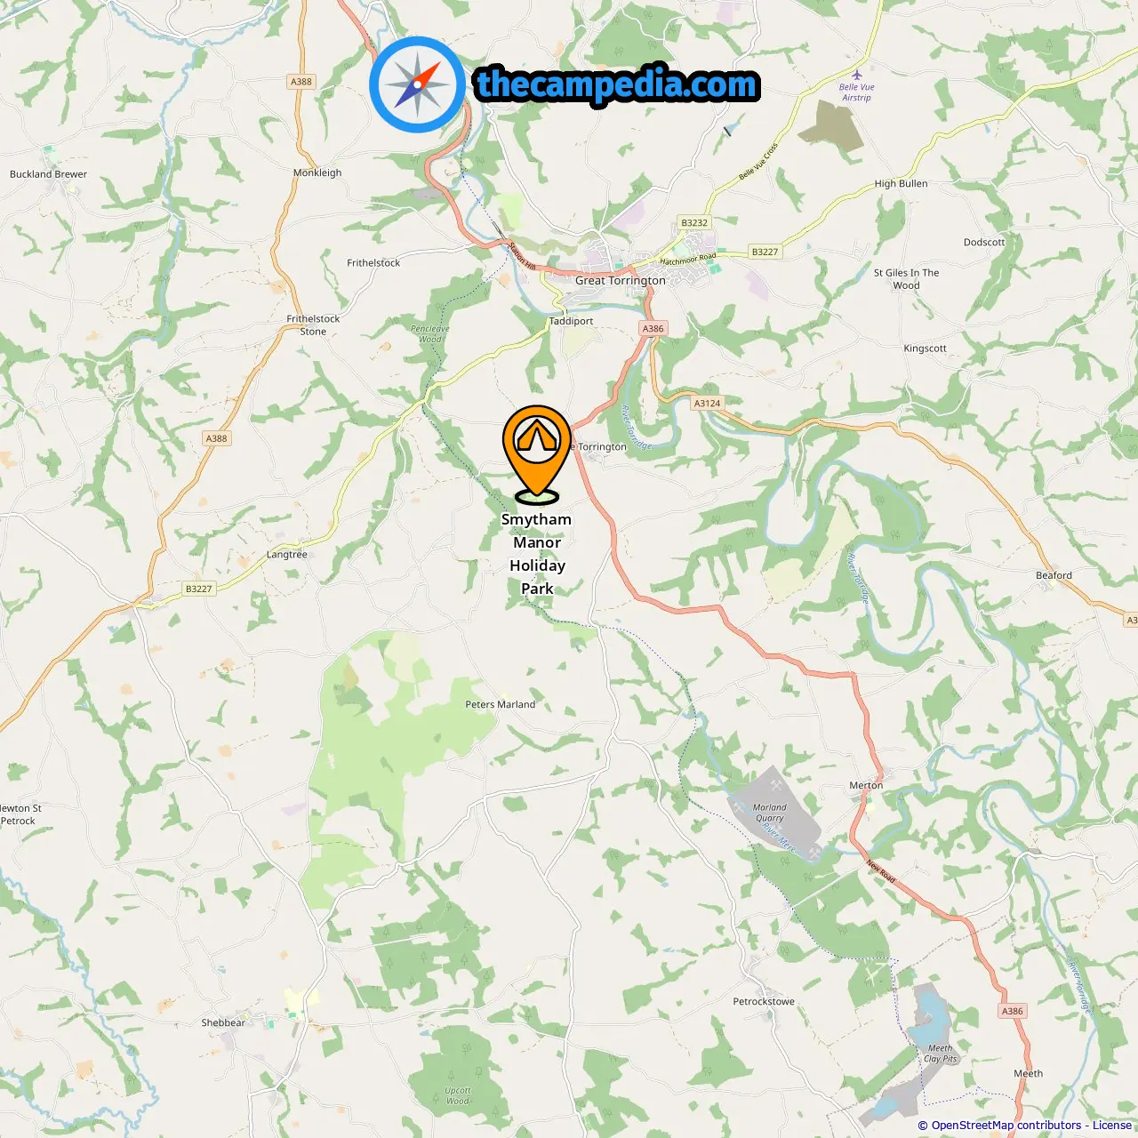The height and width of the screenshot is (1138, 1138).
Task: Click the blue compass logo icon
Action: coord(417,84)
